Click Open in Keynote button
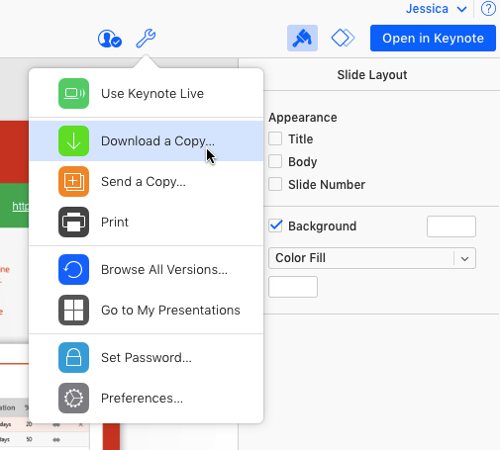500x450 pixels. point(433,38)
